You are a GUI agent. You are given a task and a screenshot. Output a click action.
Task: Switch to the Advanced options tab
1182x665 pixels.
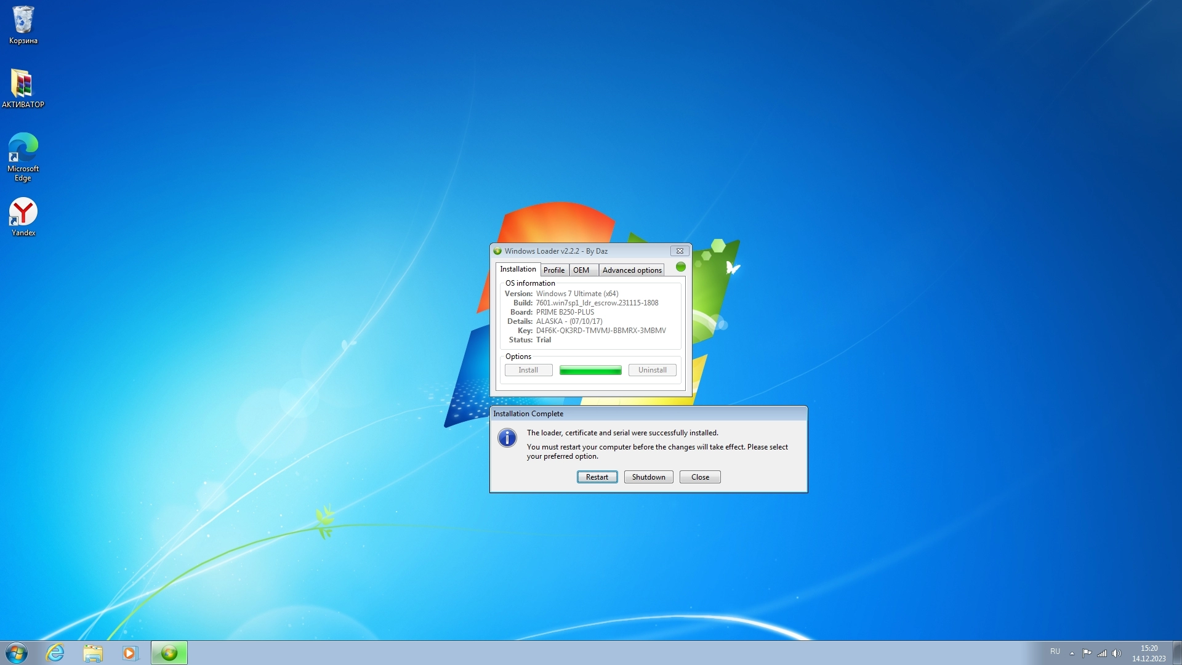click(x=632, y=270)
